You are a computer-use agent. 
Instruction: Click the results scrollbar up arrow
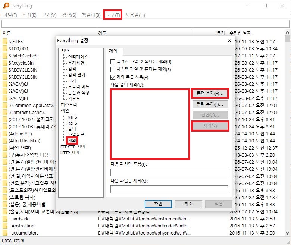[287, 33]
